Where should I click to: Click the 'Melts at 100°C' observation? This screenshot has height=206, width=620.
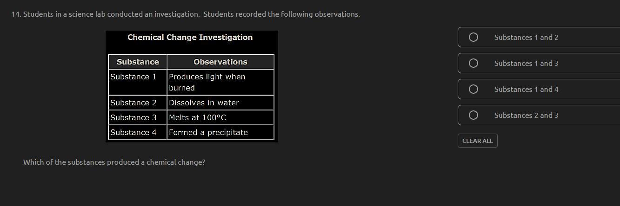[197, 118]
